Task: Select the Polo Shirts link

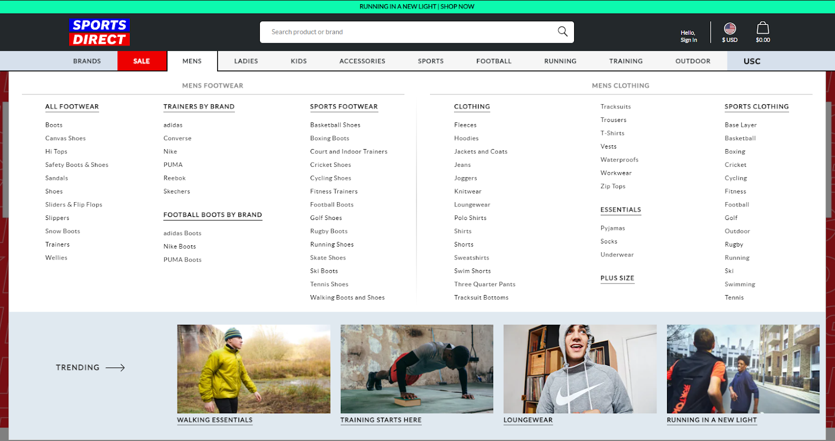Action: pos(470,218)
